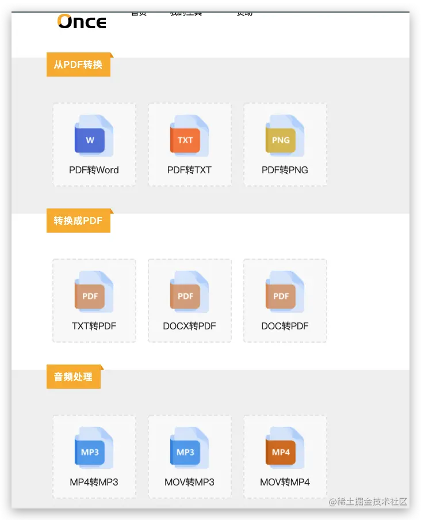Click the MOV转MP3 label text
421x520 pixels.
tap(189, 482)
